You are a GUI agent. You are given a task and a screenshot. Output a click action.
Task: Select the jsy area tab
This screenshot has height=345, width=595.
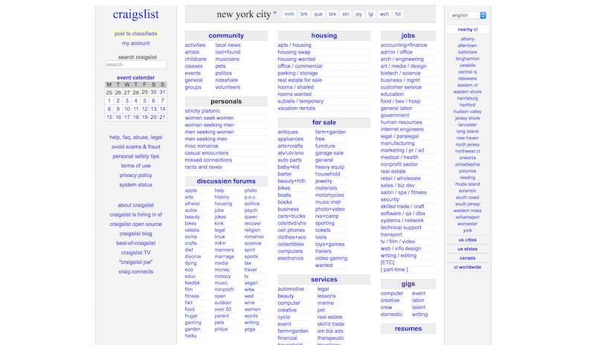tap(358, 14)
